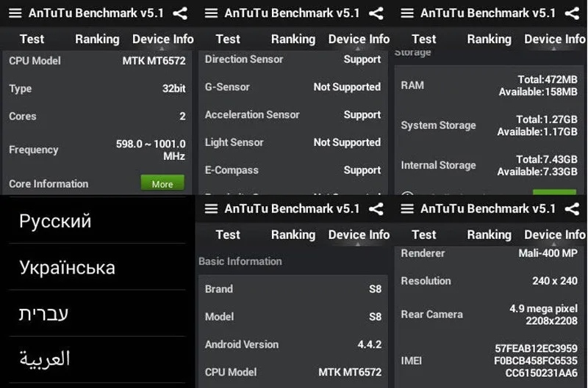Switch to Ranking tab in the sensors screenshot
Image resolution: width=588 pixels, height=388 pixels.
(x=293, y=39)
